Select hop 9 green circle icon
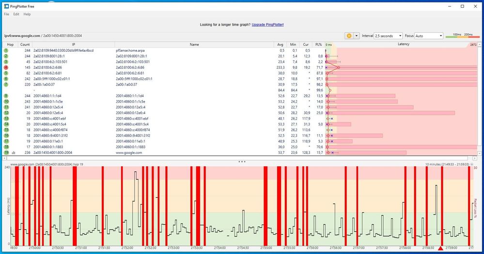 point(6,96)
